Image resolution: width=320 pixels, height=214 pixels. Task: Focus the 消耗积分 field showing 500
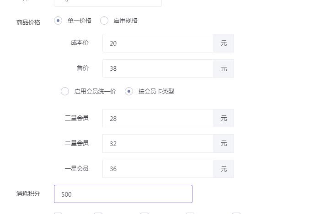123,194
